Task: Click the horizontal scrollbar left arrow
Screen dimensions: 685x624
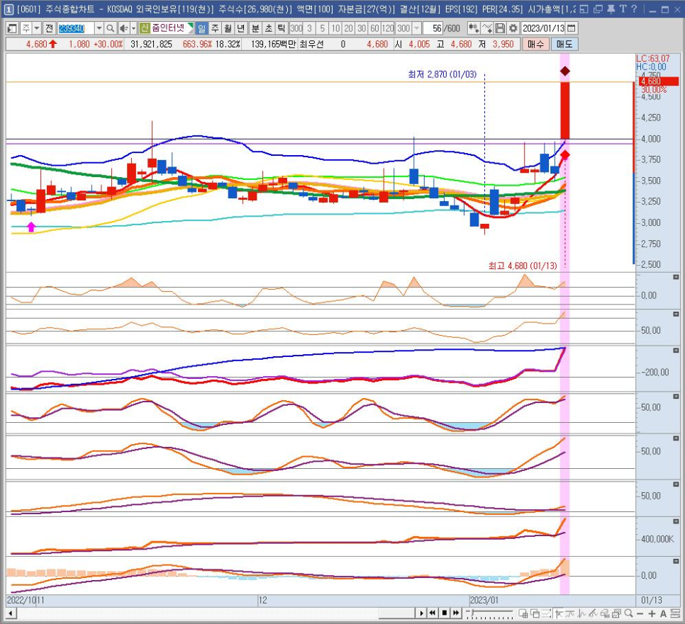Action: click(x=11, y=613)
